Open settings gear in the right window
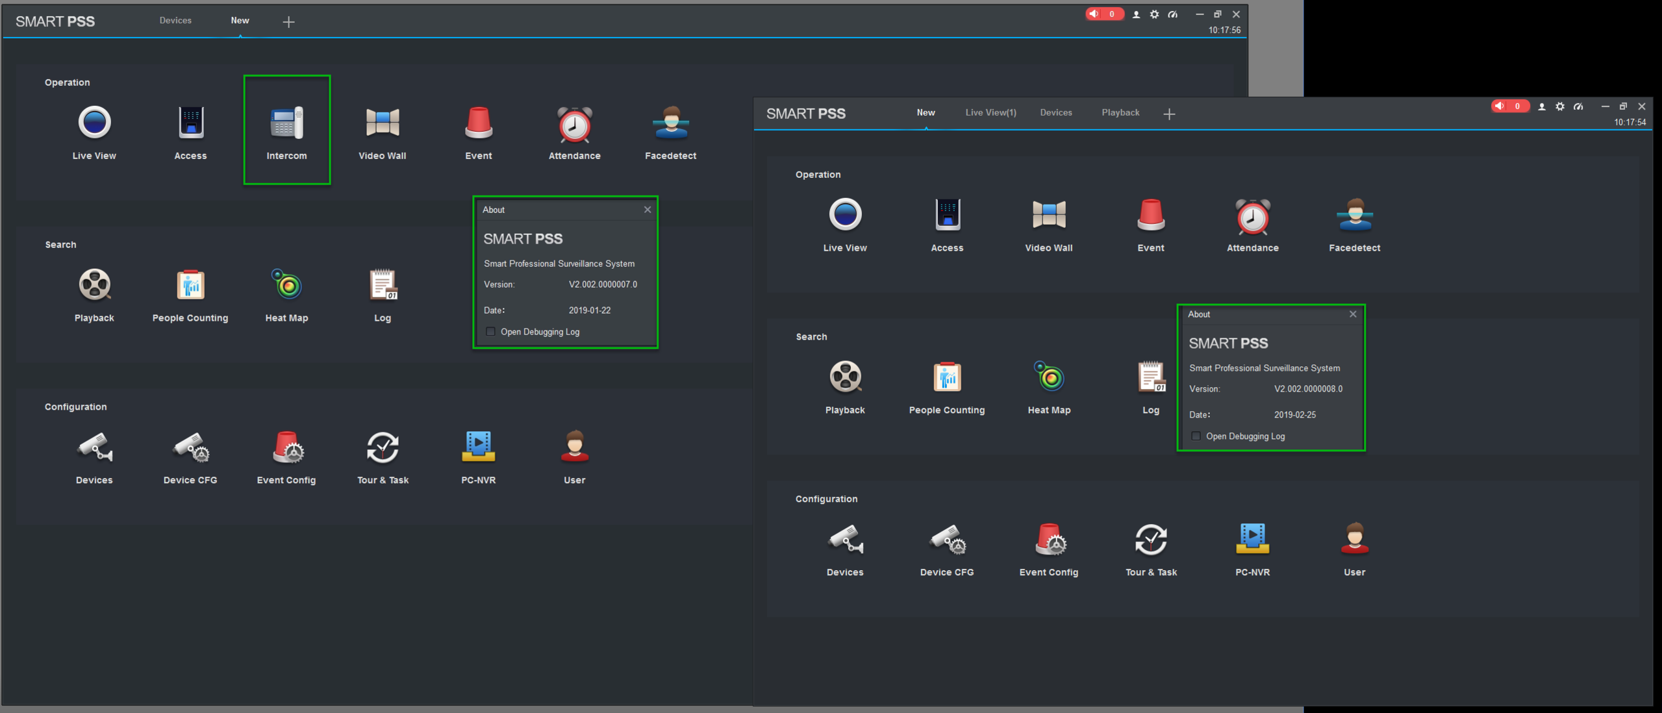The image size is (1662, 713). (1559, 106)
